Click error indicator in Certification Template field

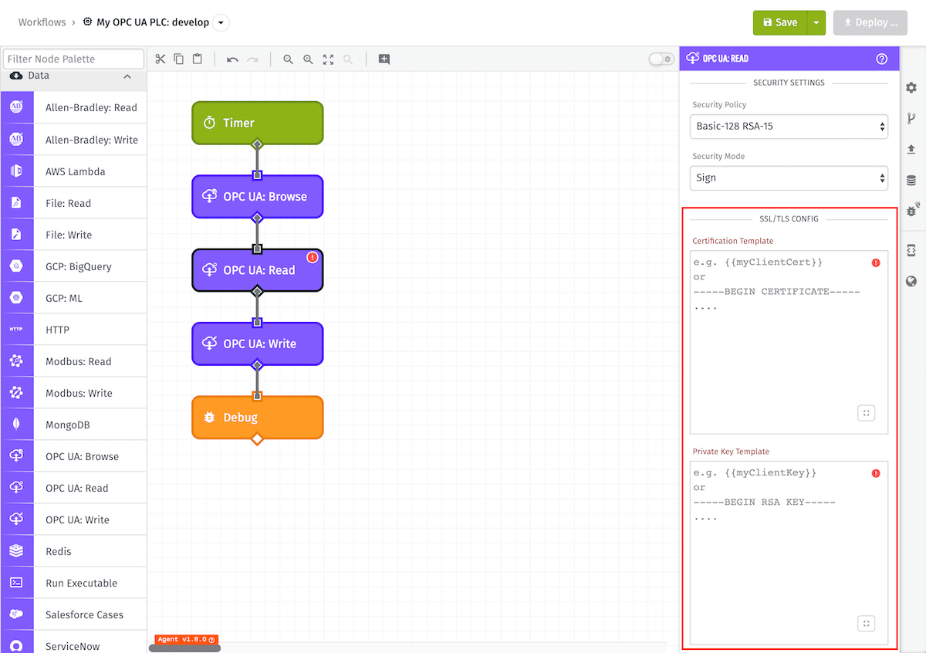[x=876, y=262]
